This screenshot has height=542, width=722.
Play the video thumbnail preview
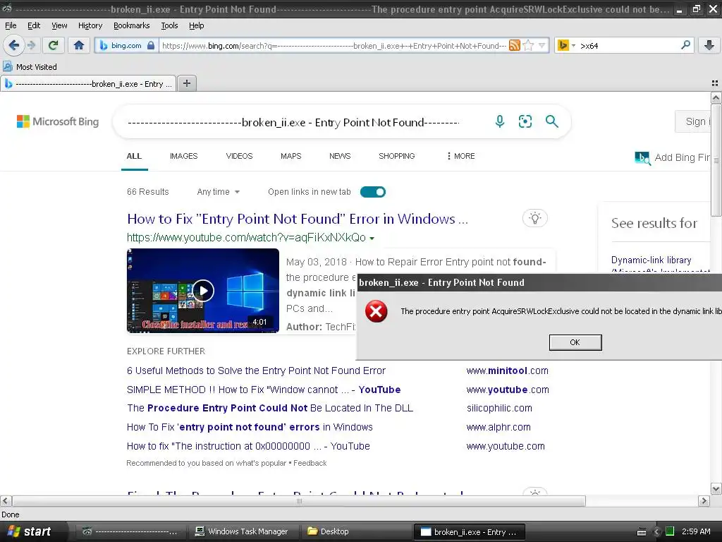203,291
